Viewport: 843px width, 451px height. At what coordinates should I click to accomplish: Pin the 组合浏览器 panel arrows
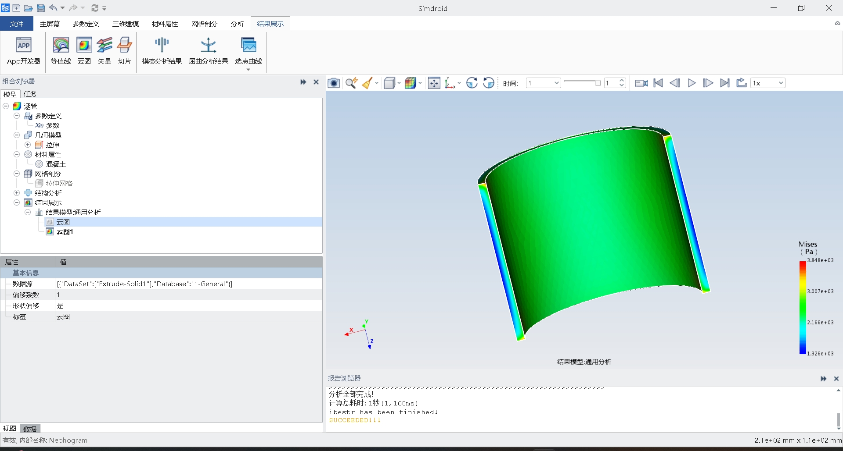(303, 82)
